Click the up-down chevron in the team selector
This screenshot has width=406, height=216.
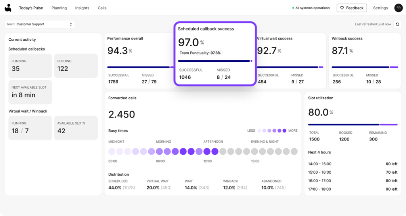pos(71,24)
